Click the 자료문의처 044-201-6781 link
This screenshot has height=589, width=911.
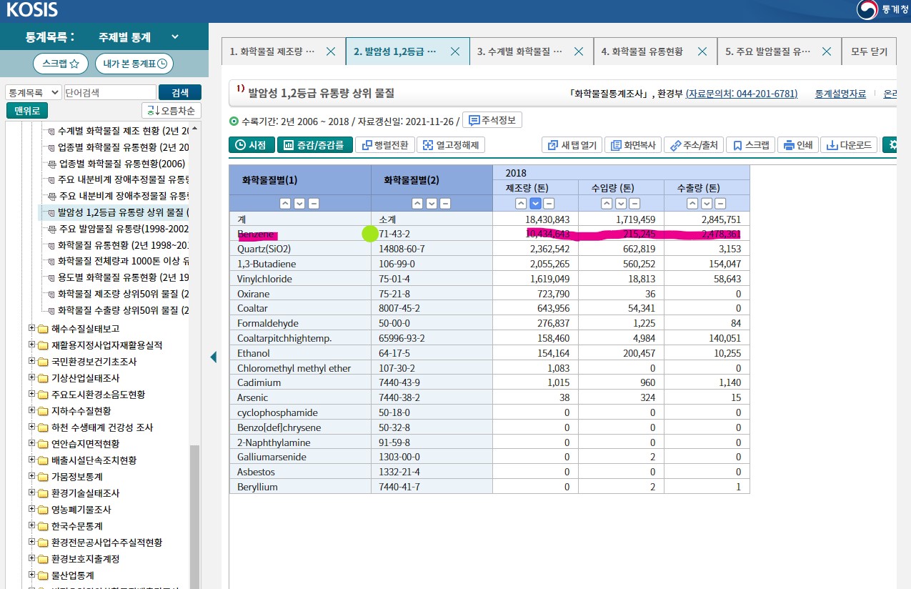pos(742,94)
